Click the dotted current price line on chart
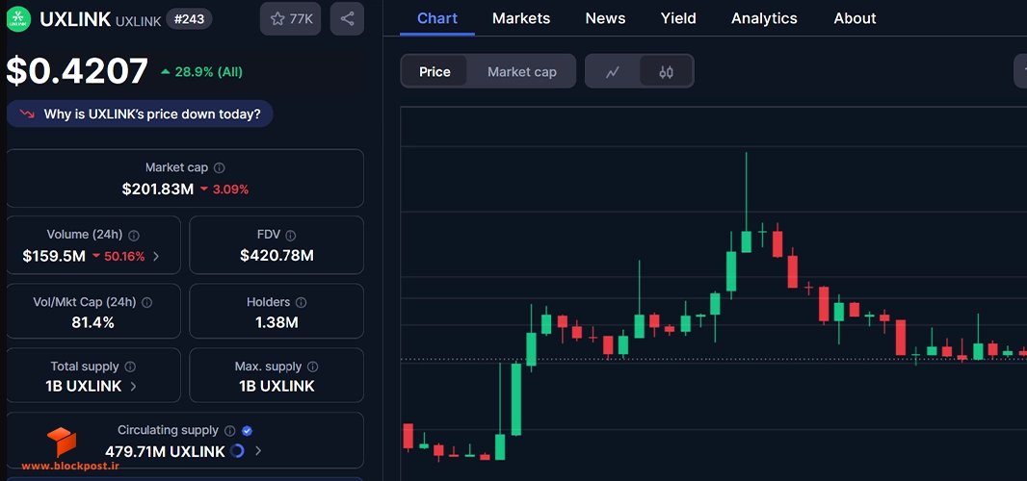Screen dimensions: 1027x481 click(x=713, y=359)
